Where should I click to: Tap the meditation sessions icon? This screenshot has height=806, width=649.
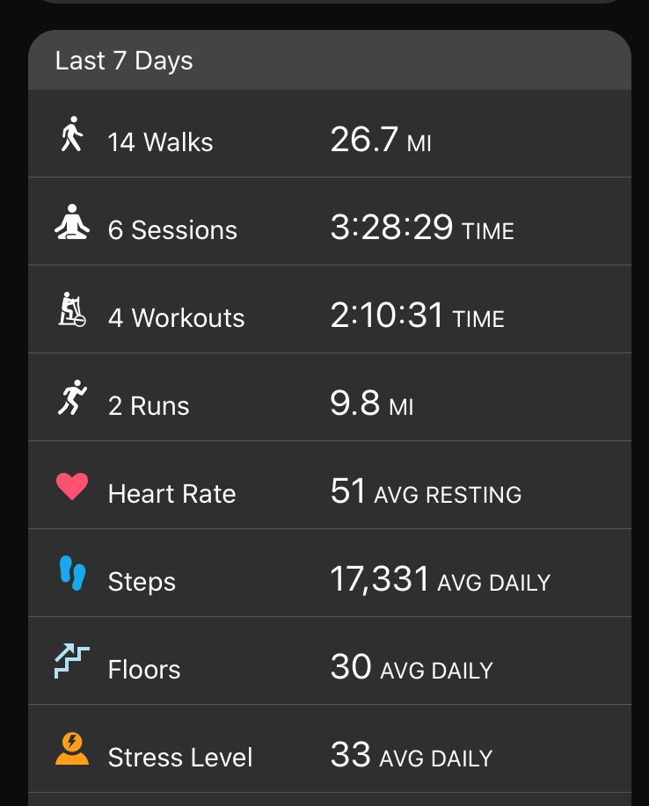[72, 221]
